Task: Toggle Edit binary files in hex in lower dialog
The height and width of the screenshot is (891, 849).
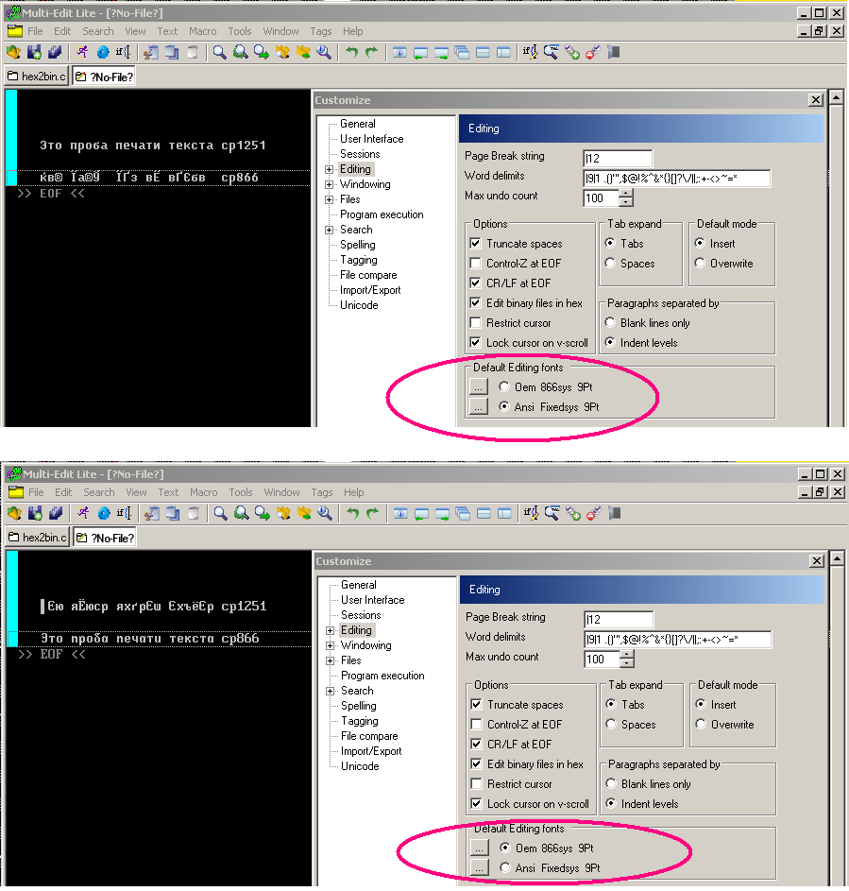Action: click(477, 763)
